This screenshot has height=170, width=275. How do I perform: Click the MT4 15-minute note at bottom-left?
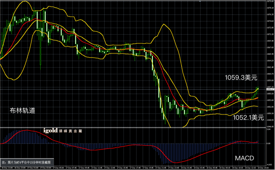point(27,163)
